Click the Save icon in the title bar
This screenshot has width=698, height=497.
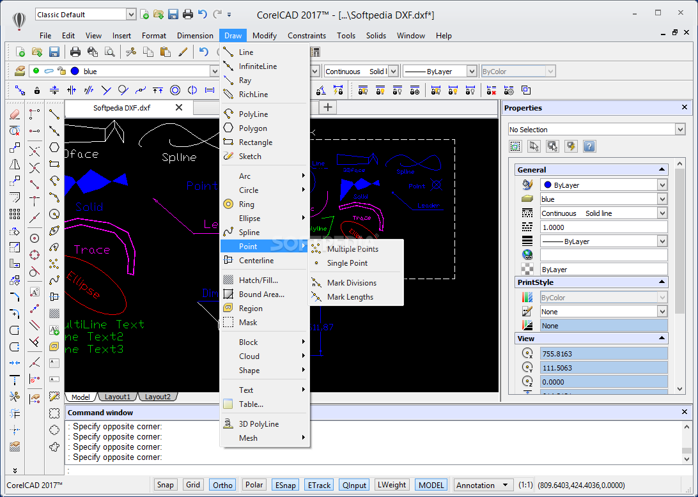(173, 14)
